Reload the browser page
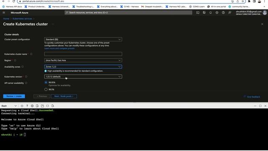 14,1
